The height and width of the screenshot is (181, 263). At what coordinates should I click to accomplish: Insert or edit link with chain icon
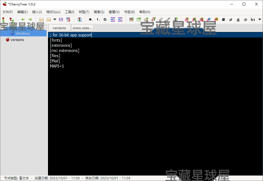168,19
